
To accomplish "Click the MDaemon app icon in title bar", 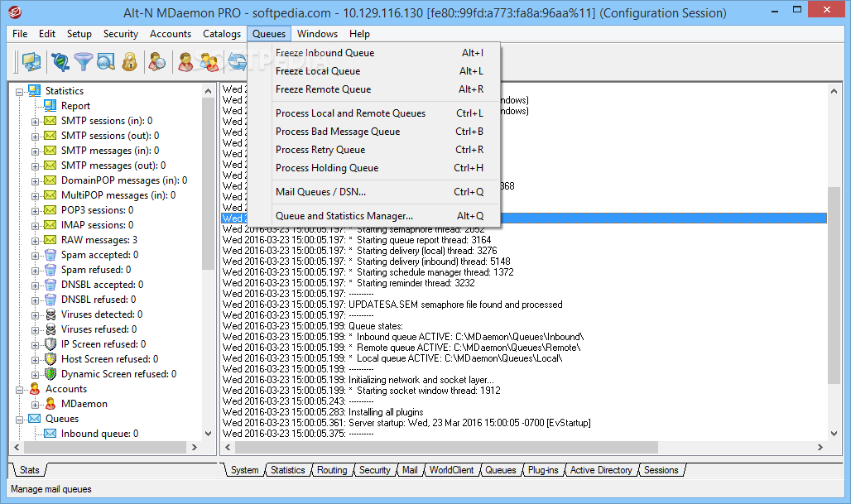I will pos(15,12).
